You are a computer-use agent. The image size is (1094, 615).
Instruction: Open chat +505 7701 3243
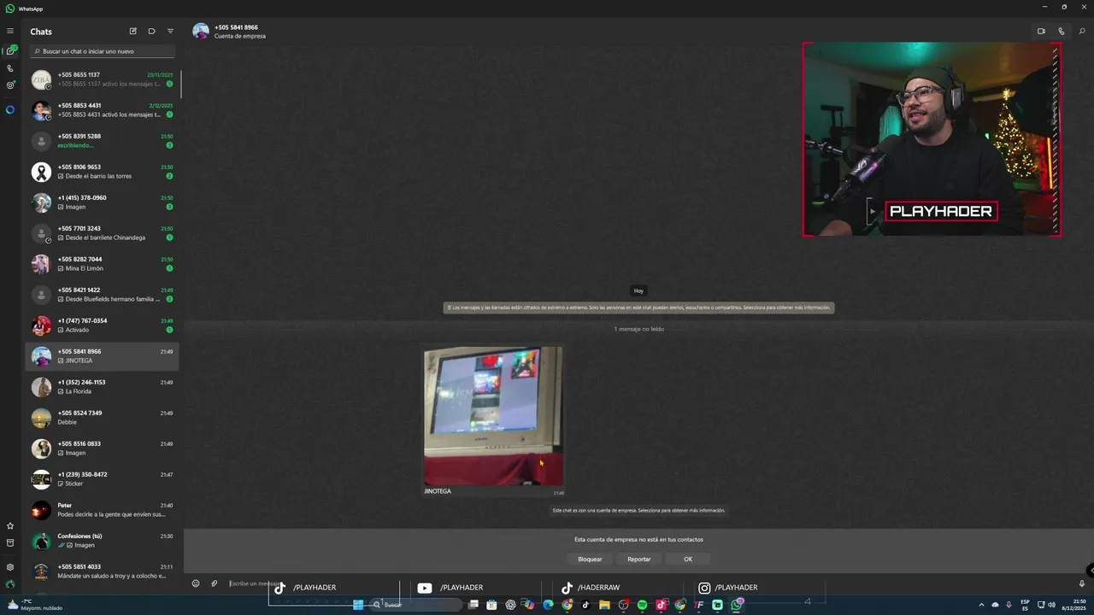pyautogui.click(x=103, y=233)
